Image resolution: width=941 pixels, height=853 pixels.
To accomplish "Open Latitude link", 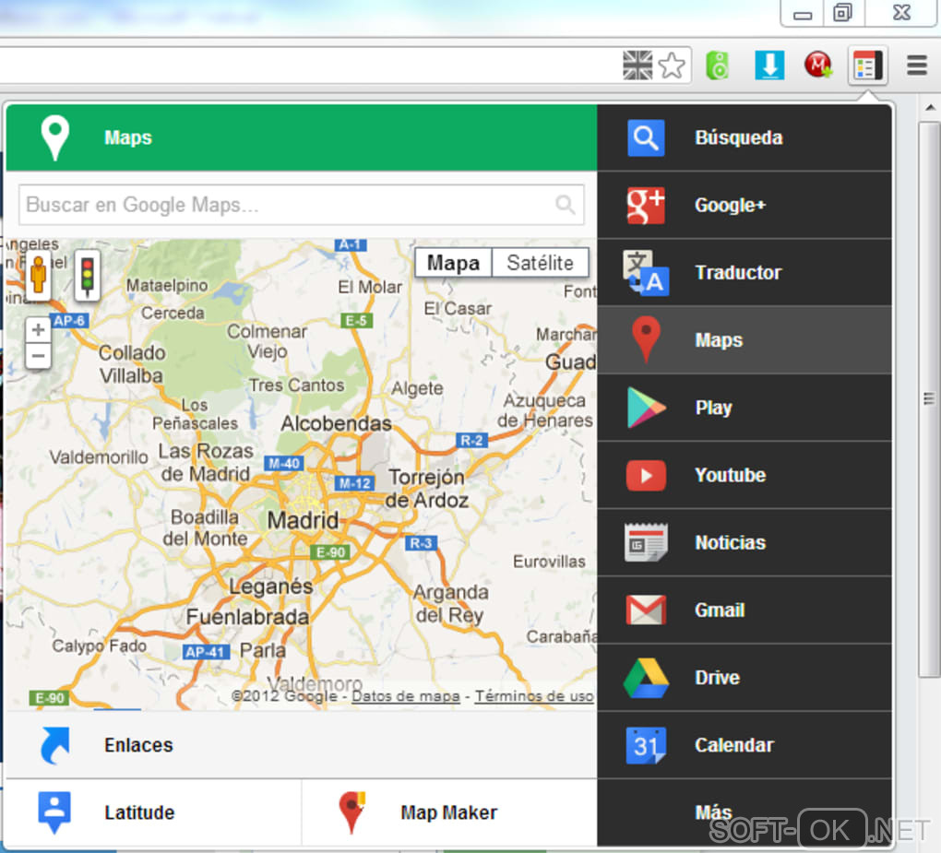I will coord(152,812).
